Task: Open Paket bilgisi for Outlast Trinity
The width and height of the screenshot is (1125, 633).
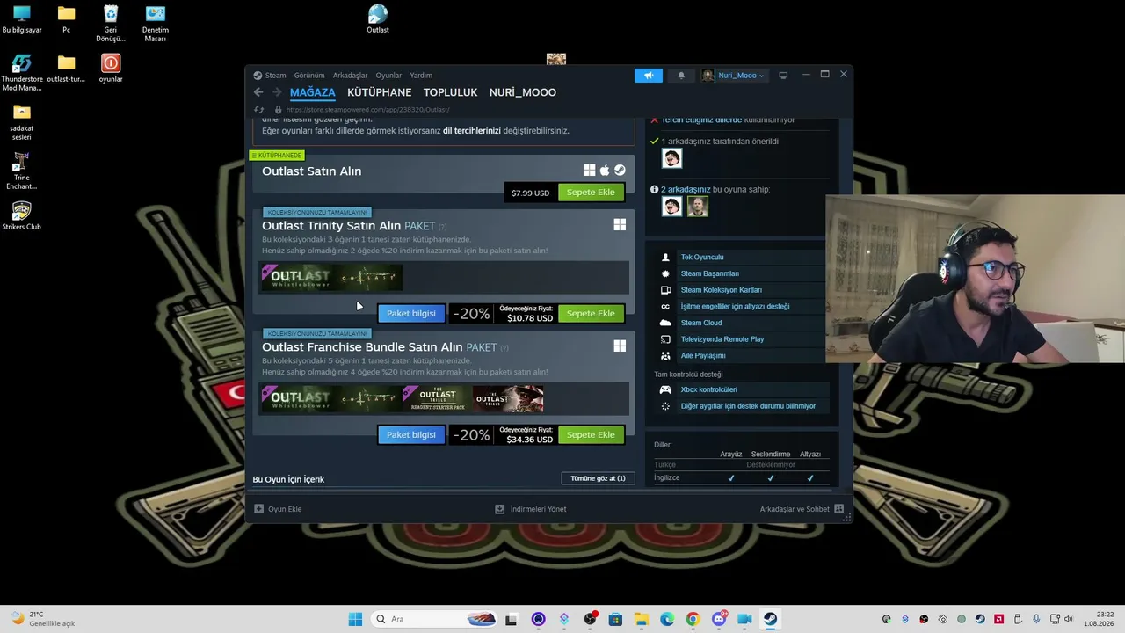Action: point(411,314)
